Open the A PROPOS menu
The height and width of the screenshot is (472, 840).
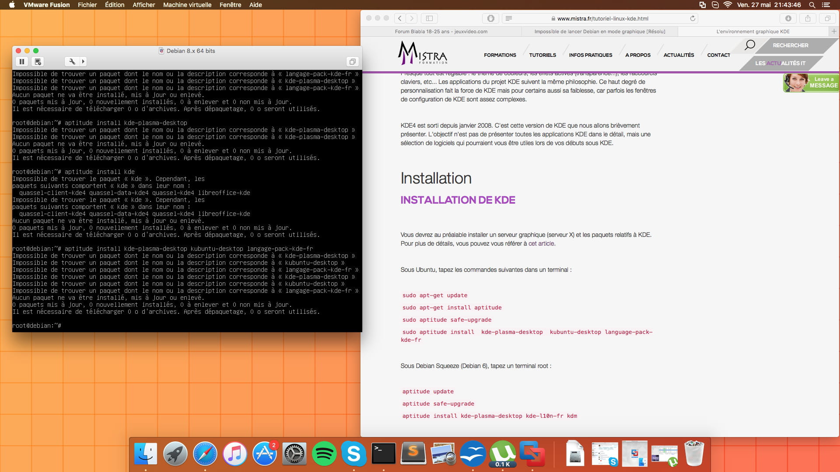[638, 55]
